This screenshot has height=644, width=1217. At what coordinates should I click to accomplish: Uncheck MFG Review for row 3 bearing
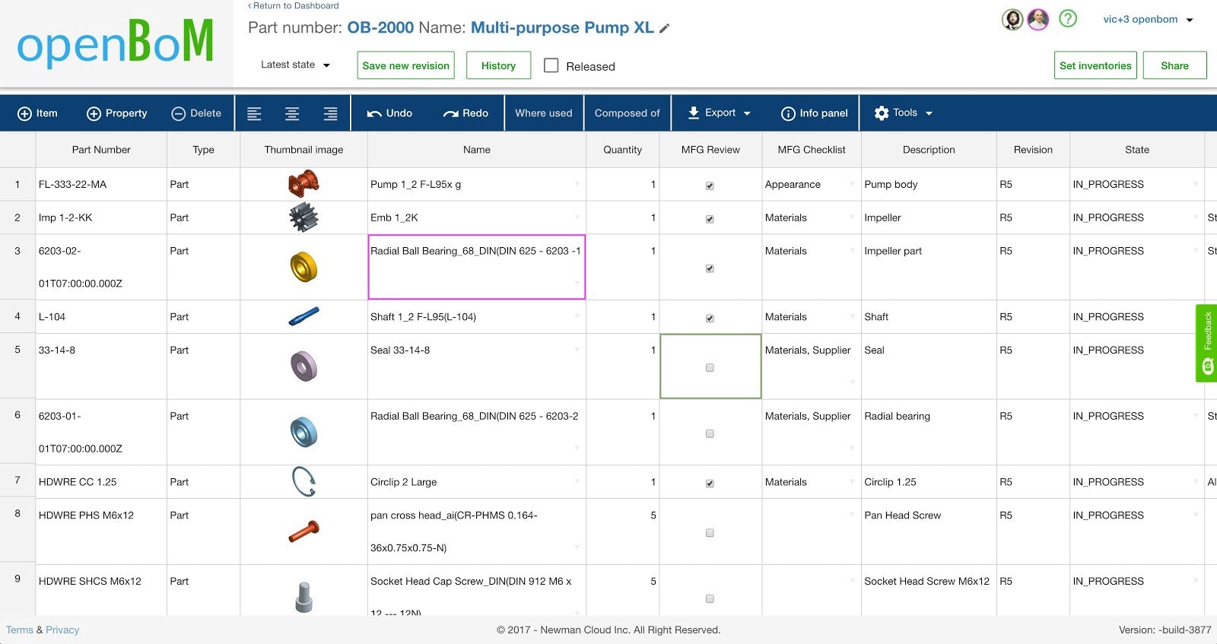[x=710, y=268]
